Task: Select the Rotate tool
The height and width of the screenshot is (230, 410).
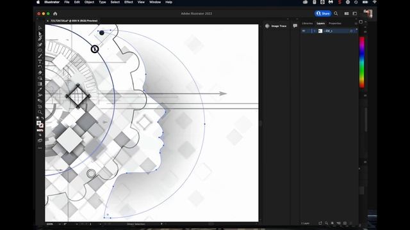Action: [40, 67]
